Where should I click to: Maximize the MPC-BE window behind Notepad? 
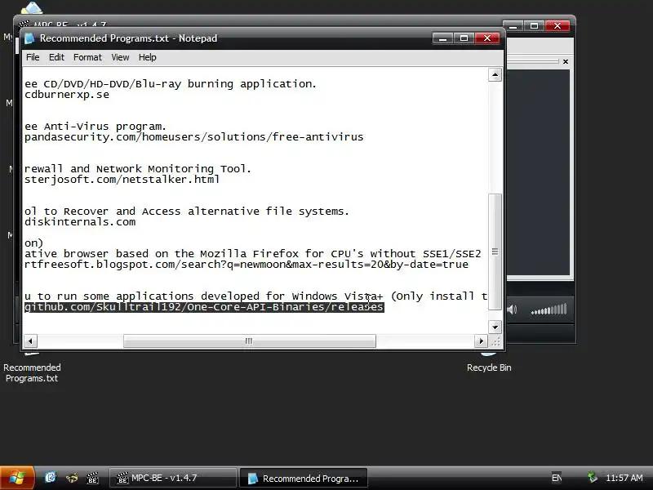tap(535, 26)
